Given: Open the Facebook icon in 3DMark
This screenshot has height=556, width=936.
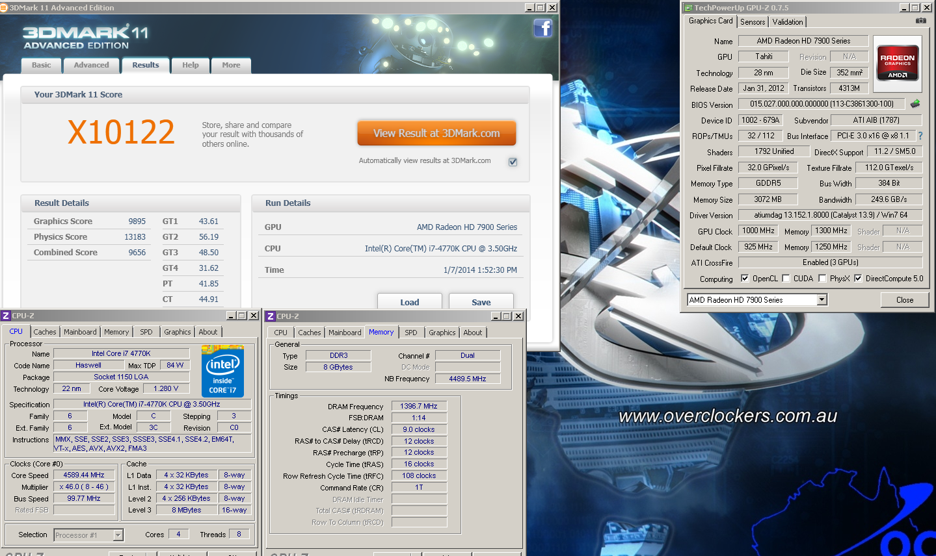Looking at the screenshot, I should 542,28.
